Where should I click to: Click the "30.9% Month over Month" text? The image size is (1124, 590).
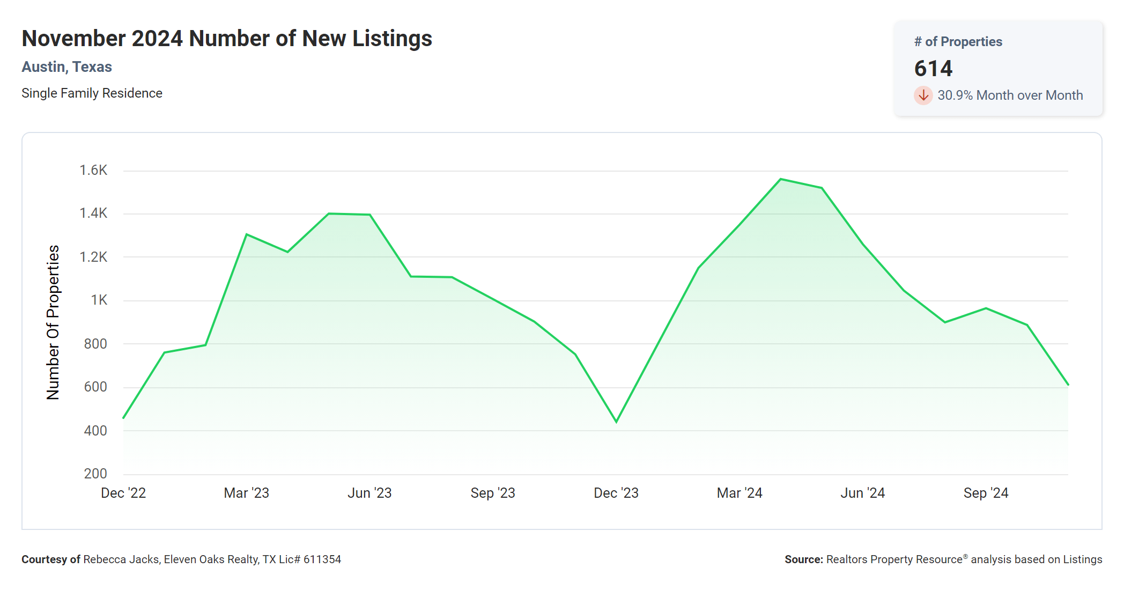point(1010,95)
